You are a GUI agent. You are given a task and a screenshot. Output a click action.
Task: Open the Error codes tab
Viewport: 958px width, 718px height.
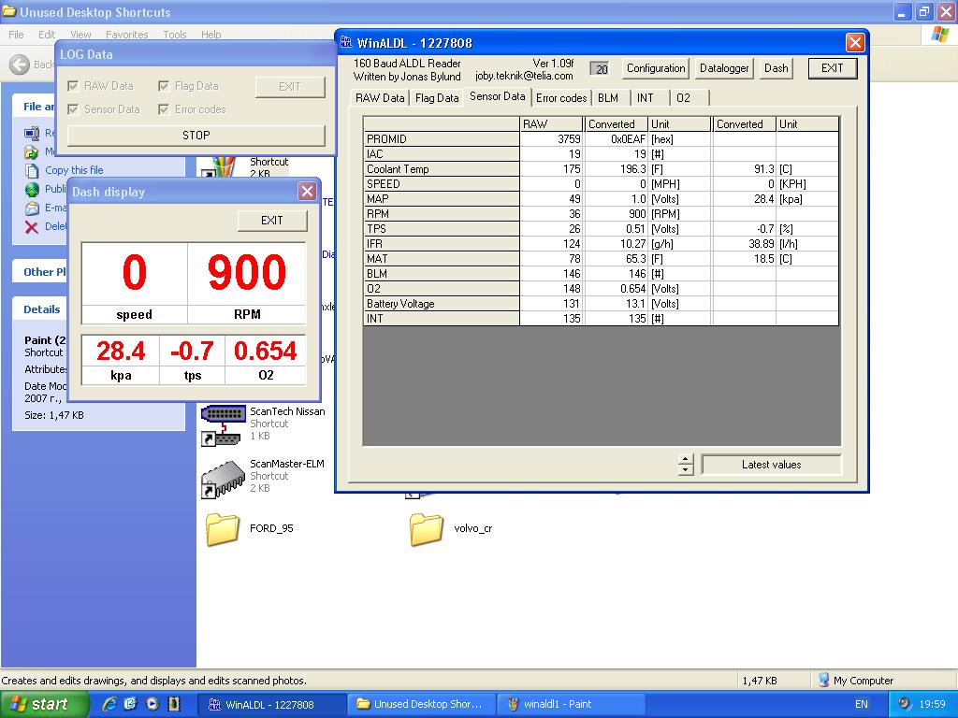pyautogui.click(x=561, y=97)
